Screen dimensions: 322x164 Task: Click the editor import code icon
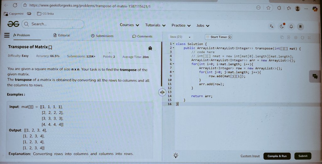pyautogui.click(x=289, y=37)
